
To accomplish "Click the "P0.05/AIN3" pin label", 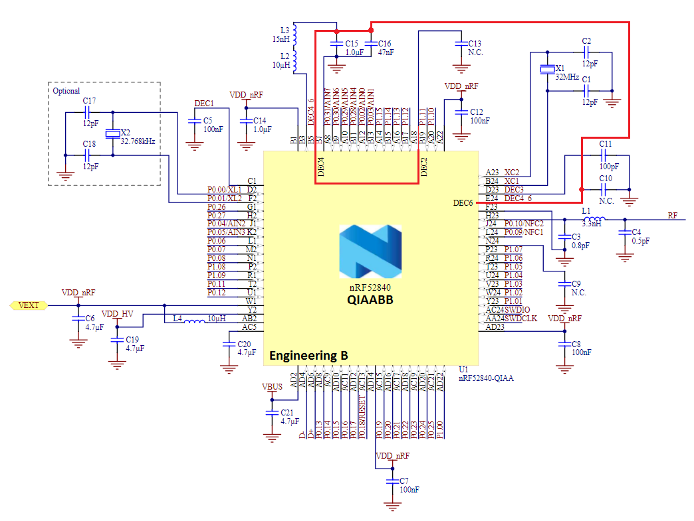I will [226, 232].
